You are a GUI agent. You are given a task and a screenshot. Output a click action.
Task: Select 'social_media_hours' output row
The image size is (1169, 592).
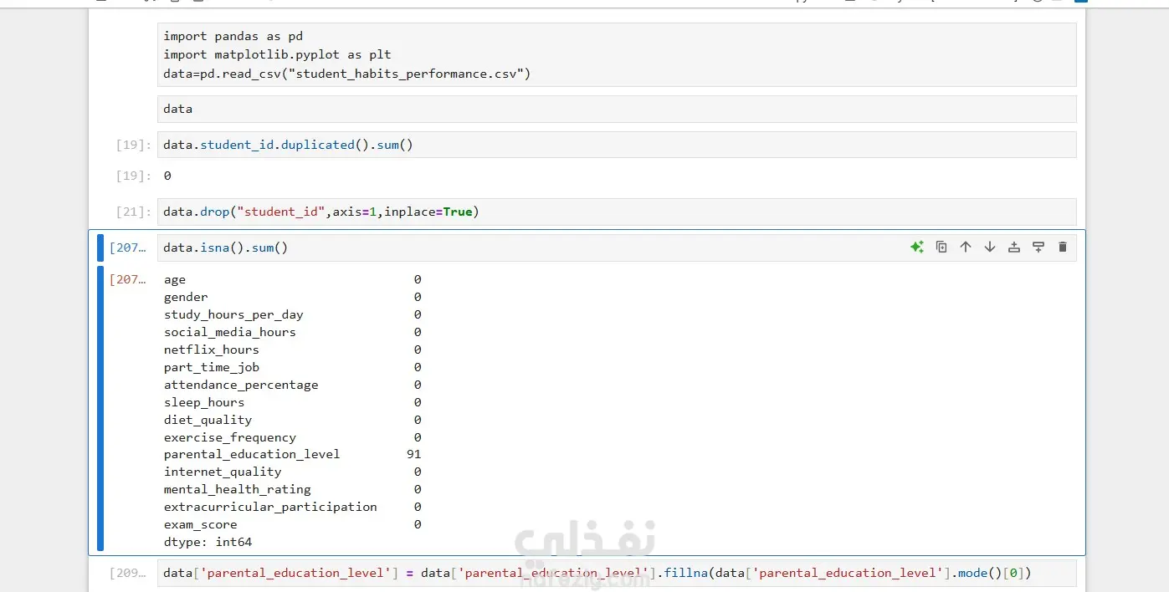pos(230,332)
